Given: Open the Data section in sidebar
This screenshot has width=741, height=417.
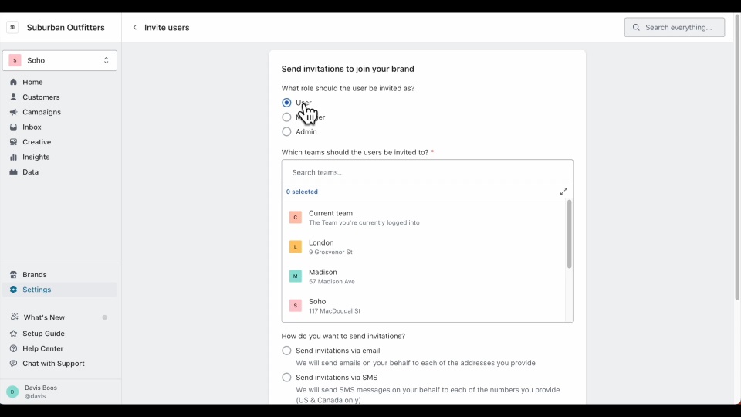Looking at the screenshot, I should [x=31, y=172].
